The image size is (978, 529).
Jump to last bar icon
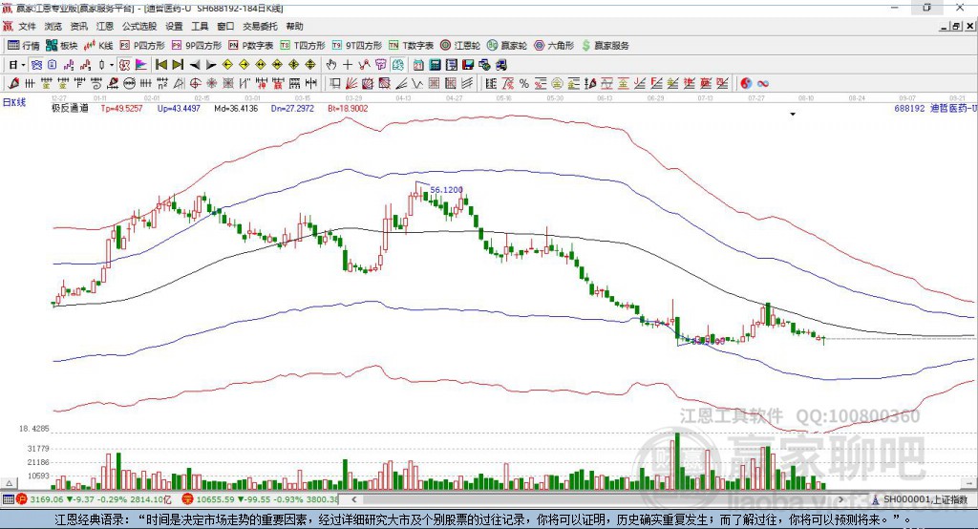click(178, 65)
